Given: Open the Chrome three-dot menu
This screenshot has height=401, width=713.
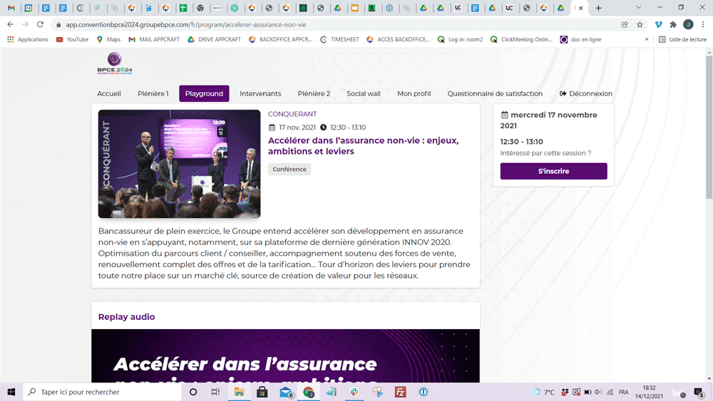Looking at the screenshot, I should (x=703, y=24).
